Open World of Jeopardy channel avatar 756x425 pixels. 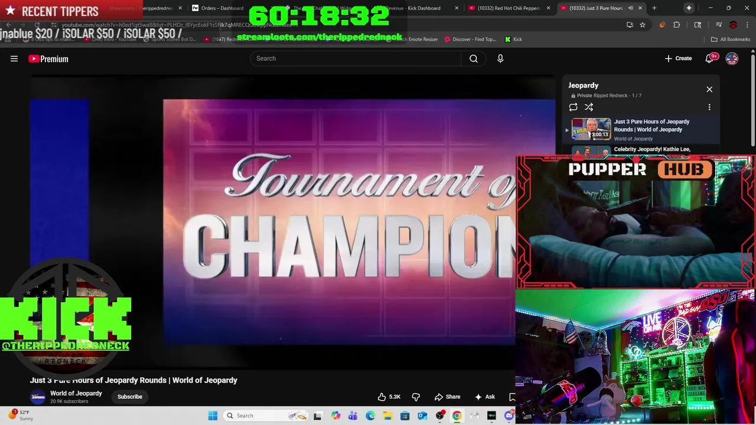(38, 397)
